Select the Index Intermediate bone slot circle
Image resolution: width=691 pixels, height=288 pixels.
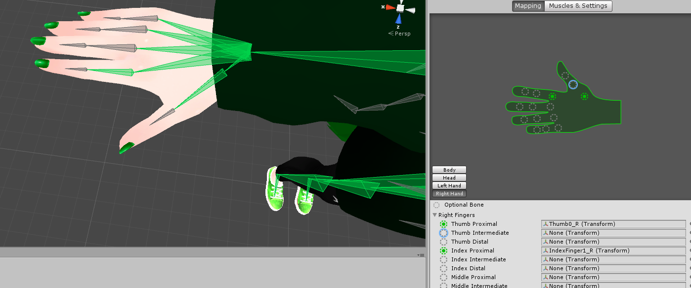coord(443,259)
